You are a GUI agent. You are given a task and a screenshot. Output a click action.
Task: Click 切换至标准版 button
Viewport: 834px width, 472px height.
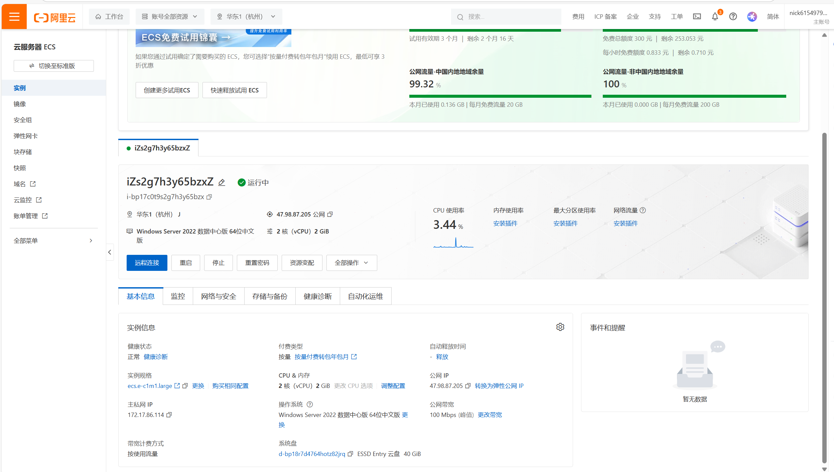54,66
